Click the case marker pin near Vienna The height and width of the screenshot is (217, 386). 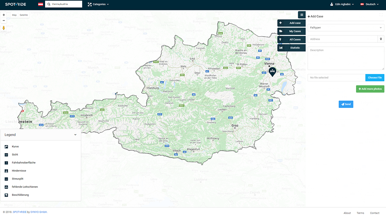tap(273, 72)
